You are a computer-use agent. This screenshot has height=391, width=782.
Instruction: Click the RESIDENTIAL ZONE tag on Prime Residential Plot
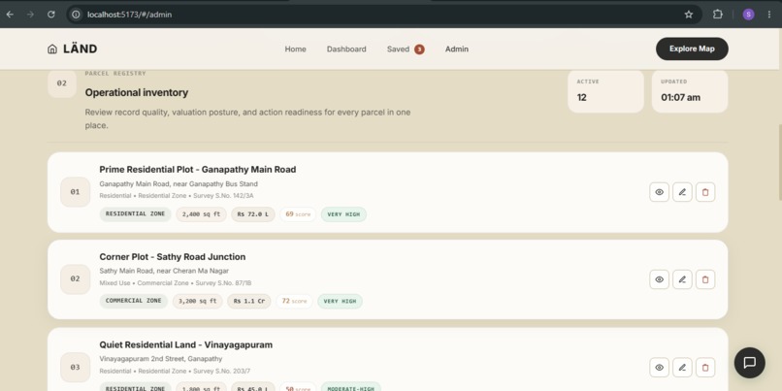(135, 214)
